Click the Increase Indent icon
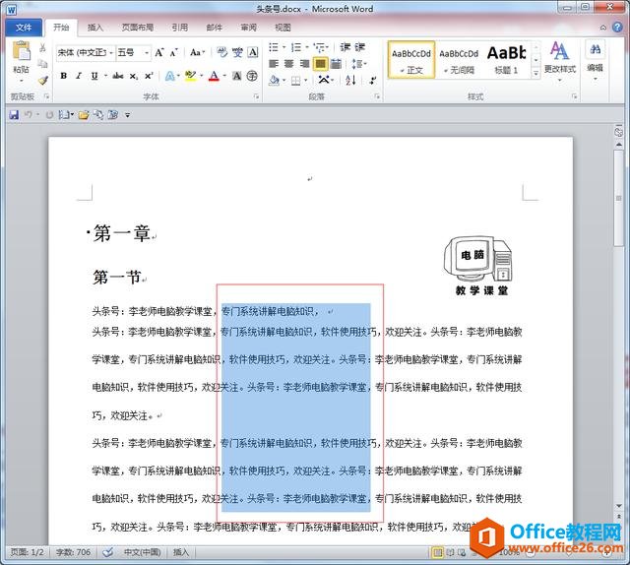 point(359,47)
